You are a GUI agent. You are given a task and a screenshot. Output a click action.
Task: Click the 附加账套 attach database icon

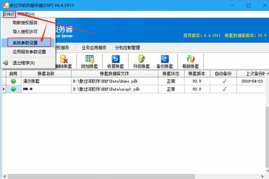[x=90, y=59]
